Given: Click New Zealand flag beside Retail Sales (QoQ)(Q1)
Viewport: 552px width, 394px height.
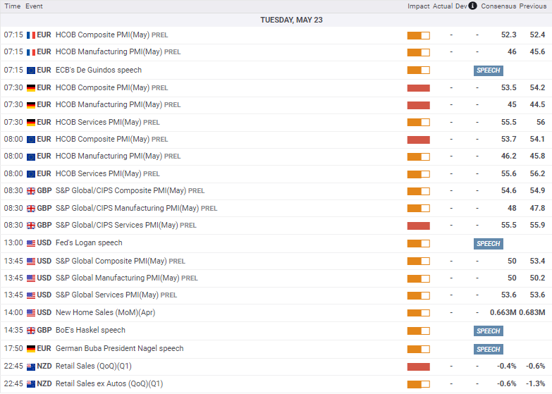Looking at the screenshot, I should coord(31,367).
